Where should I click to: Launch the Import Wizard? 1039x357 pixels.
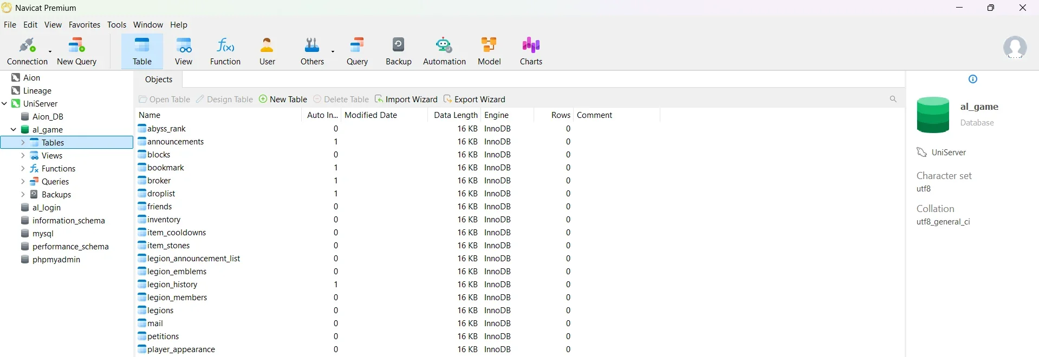406,100
